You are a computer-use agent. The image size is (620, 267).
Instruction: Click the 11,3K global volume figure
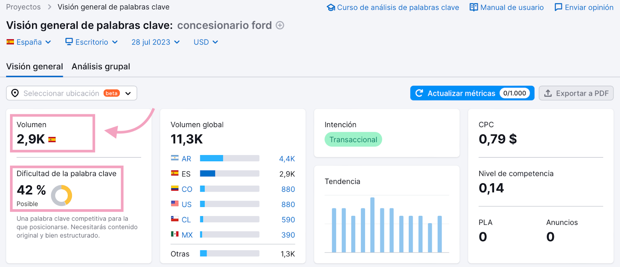point(187,139)
